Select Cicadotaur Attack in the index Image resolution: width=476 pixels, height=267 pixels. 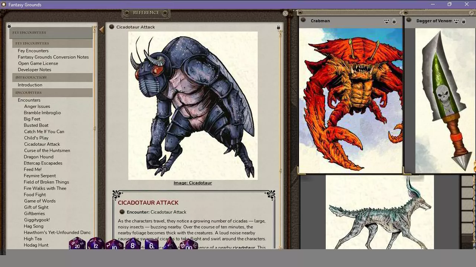point(42,144)
